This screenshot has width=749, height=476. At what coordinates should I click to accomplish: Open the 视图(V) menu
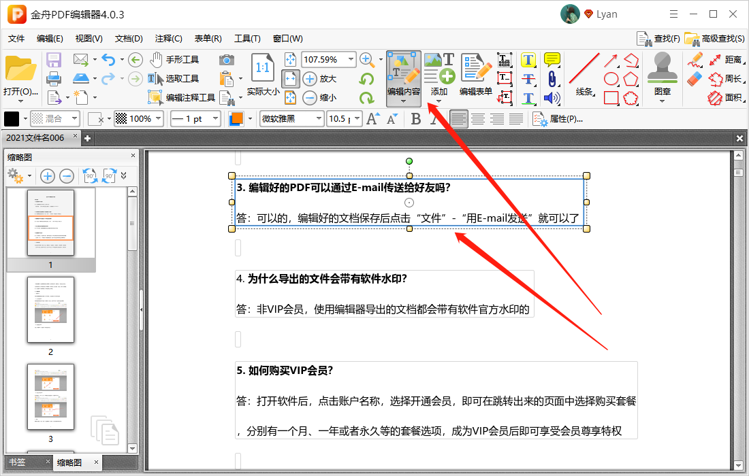point(89,39)
